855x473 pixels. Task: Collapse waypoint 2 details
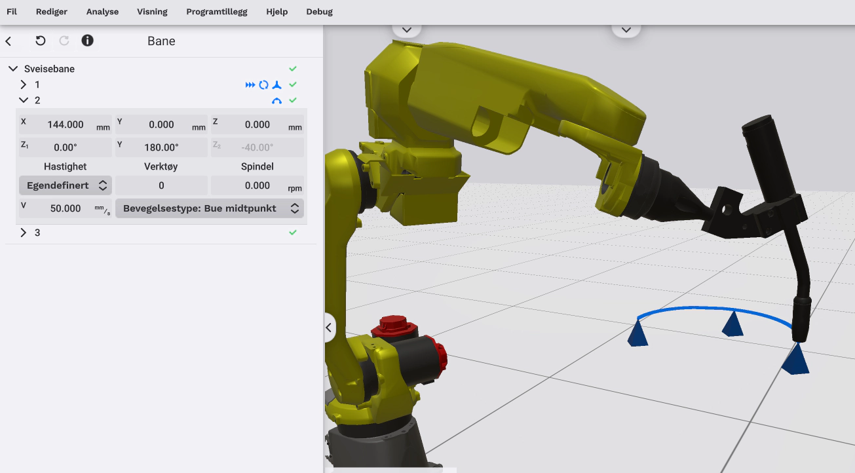point(24,100)
